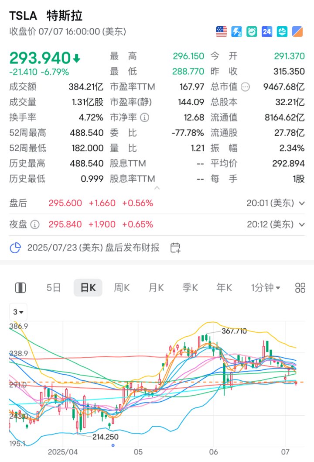The image size is (314, 462).
Task: Click the 市净率 value 12.68
Action: coord(194,117)
